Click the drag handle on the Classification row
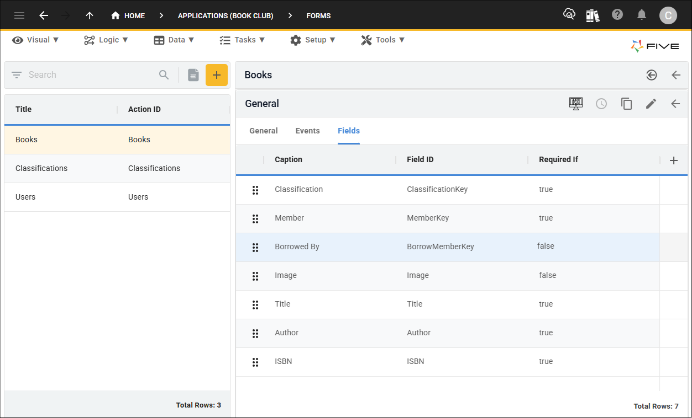Screen dimensions: 692x418 pyautogui.click(x=255, y=190)
